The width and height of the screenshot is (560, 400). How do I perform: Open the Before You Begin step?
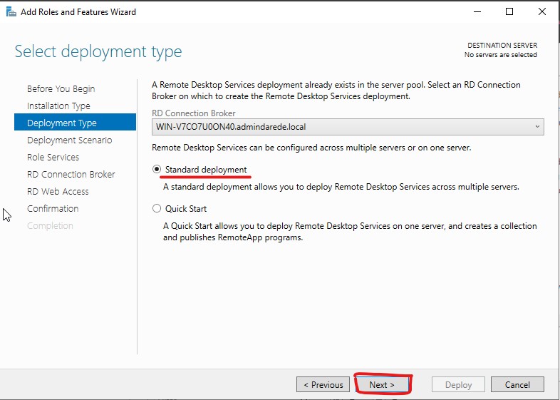61,88
